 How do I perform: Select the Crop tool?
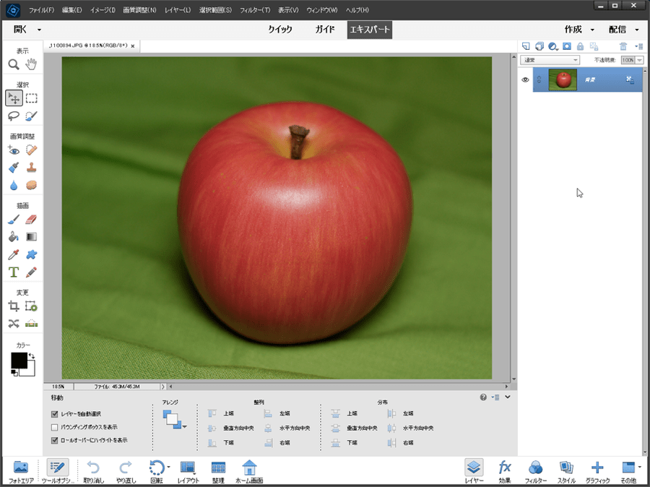(14, 306)
